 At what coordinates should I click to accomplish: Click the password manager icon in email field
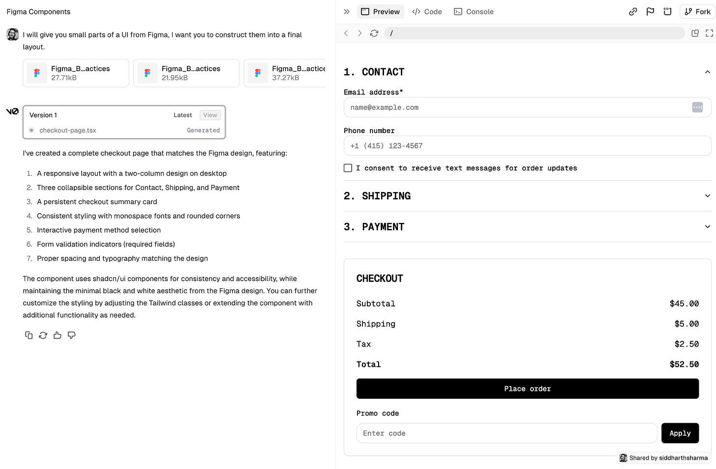coord(697,107)
